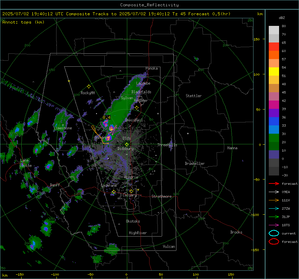
Task: Click the Banff label
Action: tap(55, 185)
